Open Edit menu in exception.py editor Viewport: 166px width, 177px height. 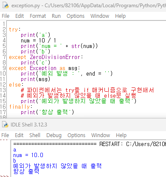[x=20, y=16]
